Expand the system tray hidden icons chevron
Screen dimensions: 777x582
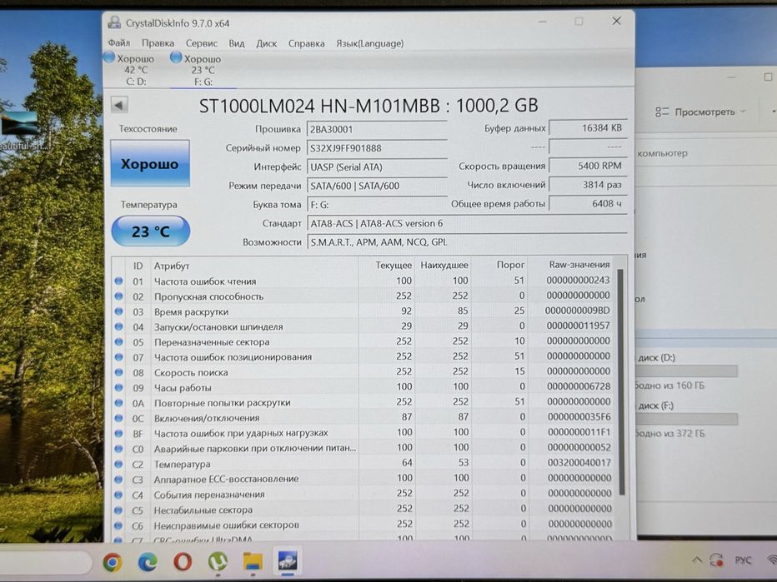[697, 560]
